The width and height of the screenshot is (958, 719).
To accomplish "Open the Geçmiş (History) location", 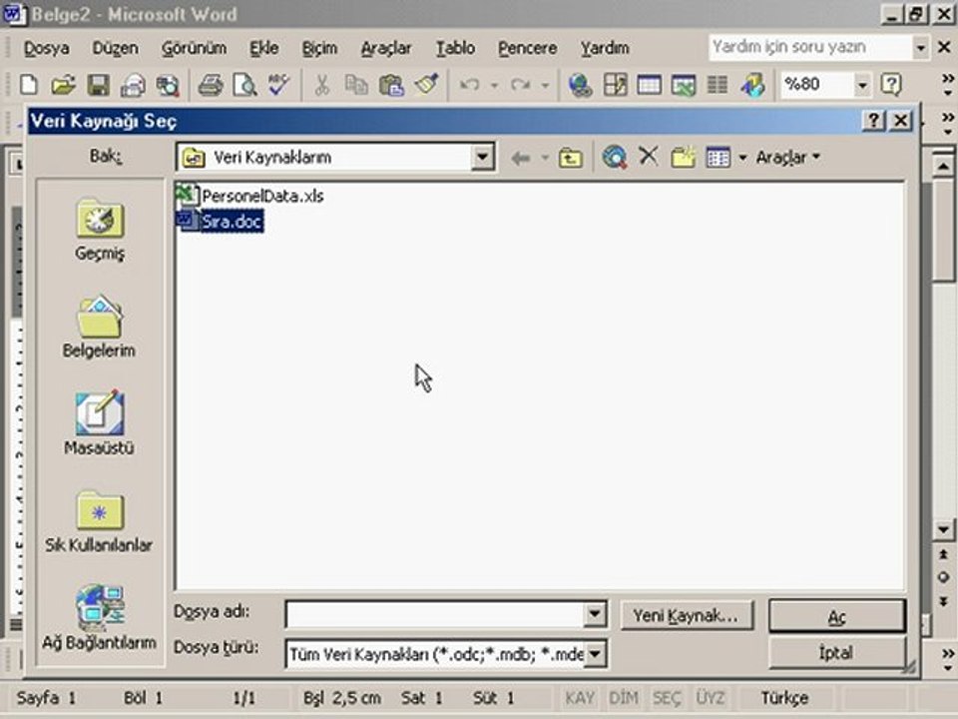I will click(100, 230).
